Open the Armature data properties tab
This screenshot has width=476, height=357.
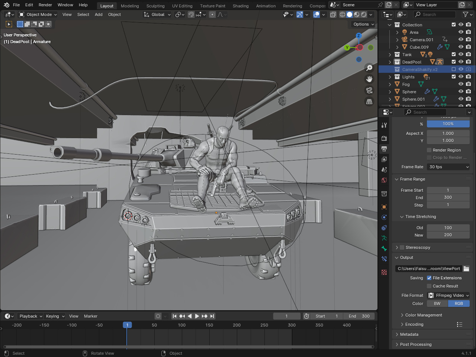(384, 238)
